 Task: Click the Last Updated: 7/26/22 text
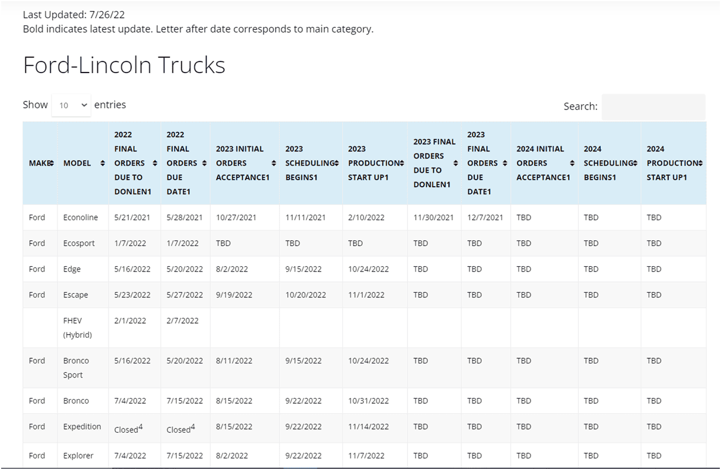[x=74, y=15]
